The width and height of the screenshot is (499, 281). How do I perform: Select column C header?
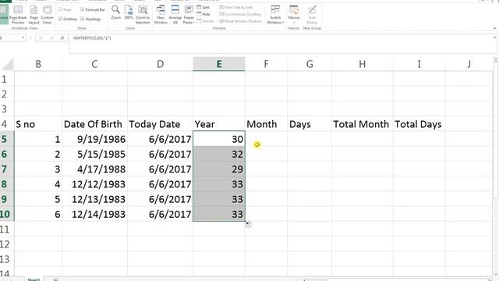[x=94, y=64]
